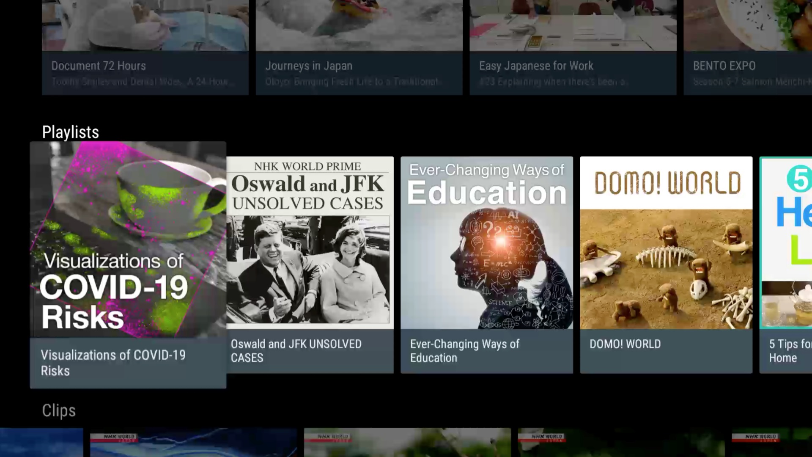Select Easy Japanese for Work card
This screenshot has height=457, width=812.
coord(573,47)
